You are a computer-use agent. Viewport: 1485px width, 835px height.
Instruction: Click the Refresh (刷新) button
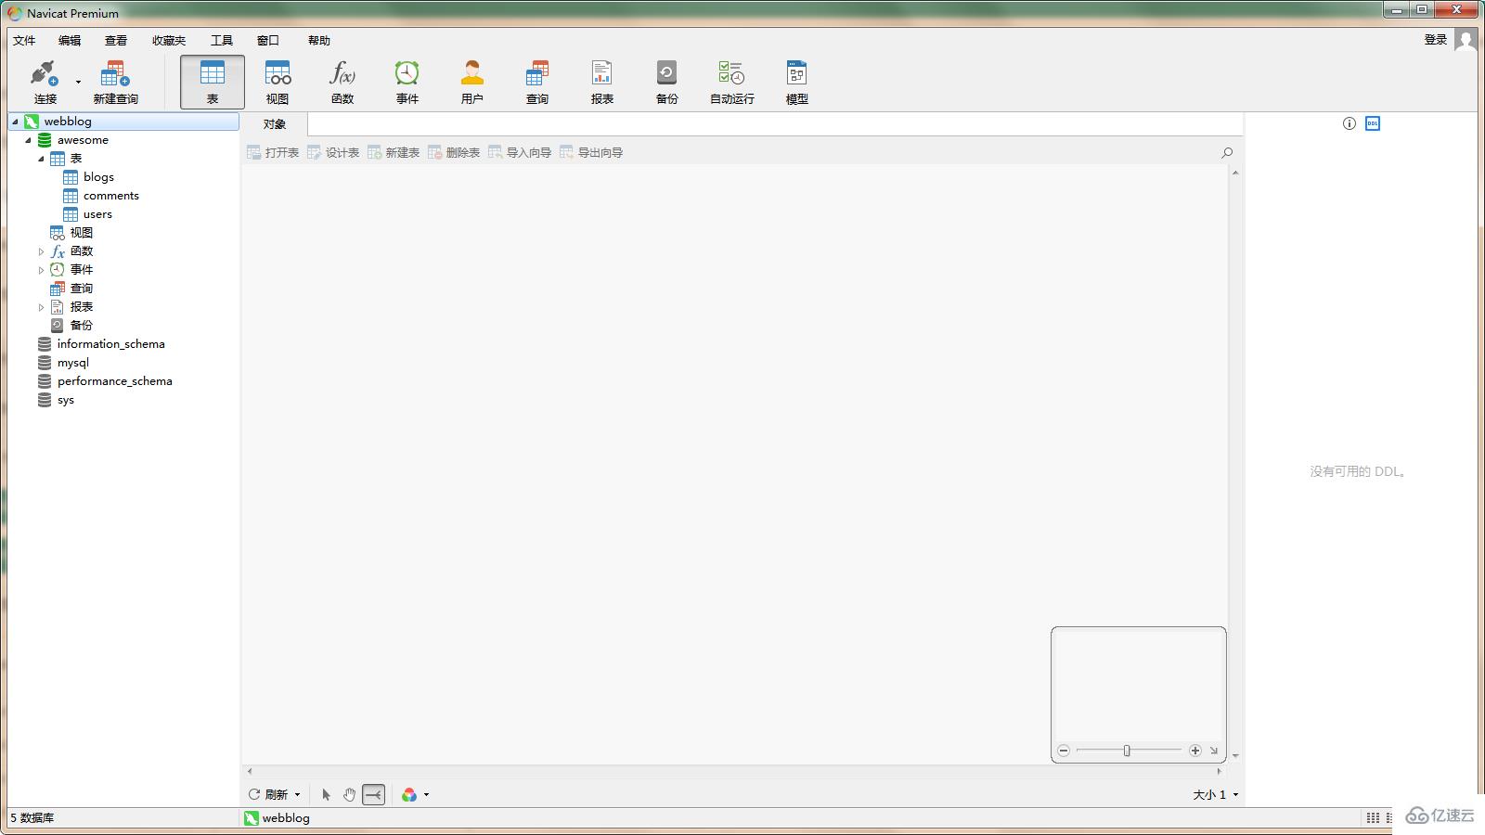click(x=268, y=794)
